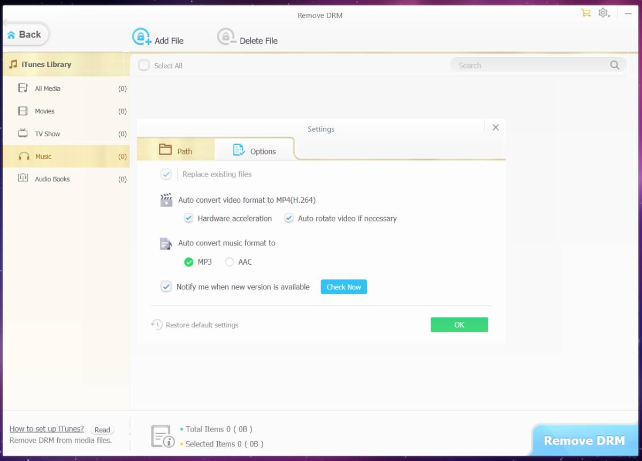The width and height of the screenshot is (642, 461).
Task: Click Auto convert music format to label
Action: click(227, 243)
